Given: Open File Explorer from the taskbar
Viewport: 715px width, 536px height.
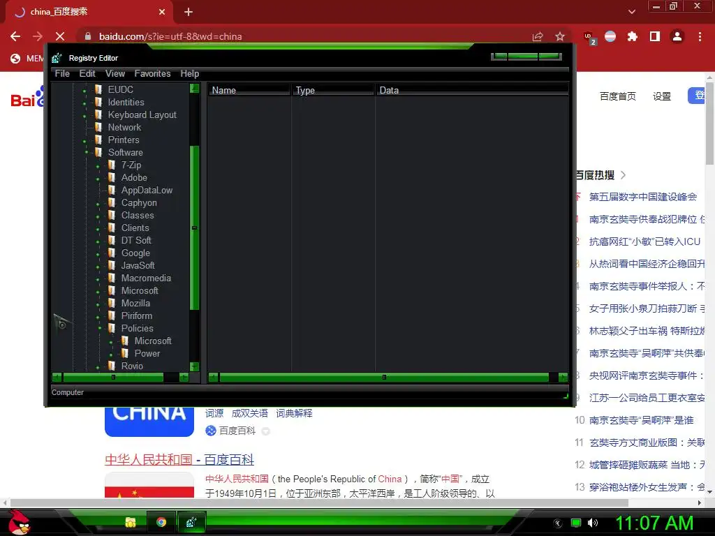Looking at the screenshot, I should pos(131,522).
